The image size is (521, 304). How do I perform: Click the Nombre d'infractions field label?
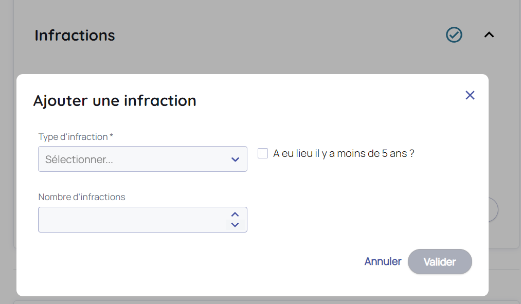point(82,197)
